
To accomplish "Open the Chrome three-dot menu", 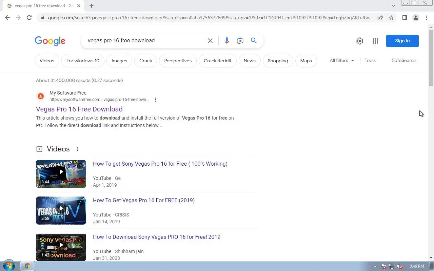I will click(x=427, y=18).
